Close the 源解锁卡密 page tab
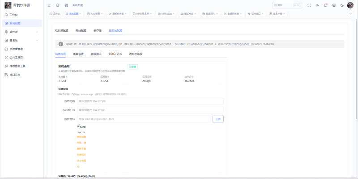Viewport: 358px width, 179px height. point(126,14)
